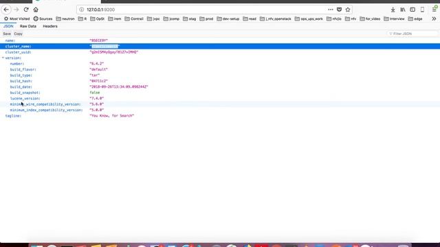The width and height of the screenshot is (440, 247).
Task: Bookmark this page with the star icon
Action: pos(348,10)
